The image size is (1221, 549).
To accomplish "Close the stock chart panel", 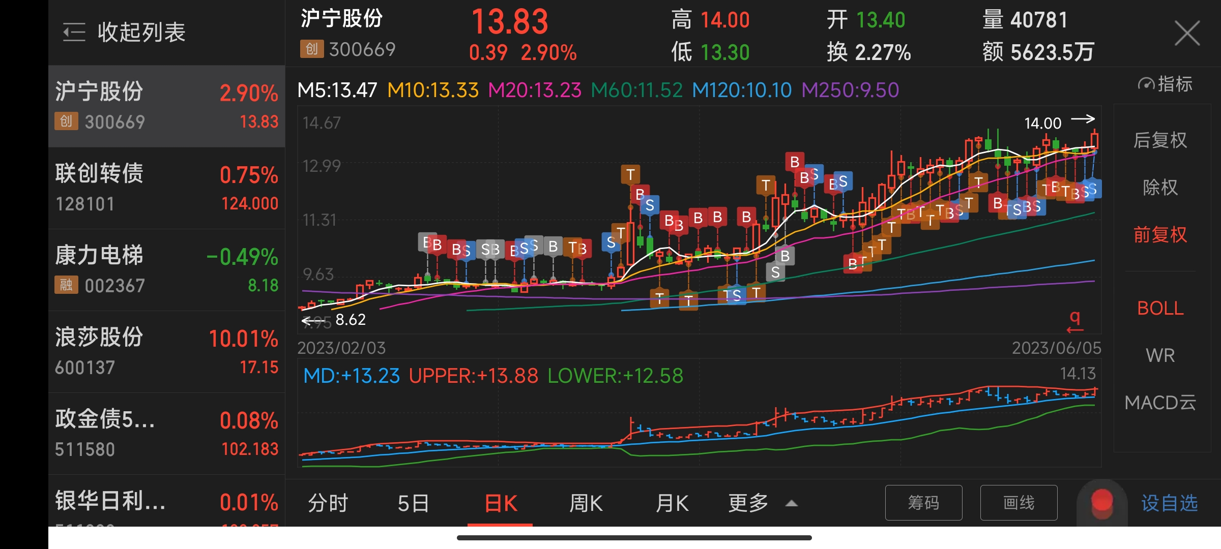I will click(x=1187, y=34).
